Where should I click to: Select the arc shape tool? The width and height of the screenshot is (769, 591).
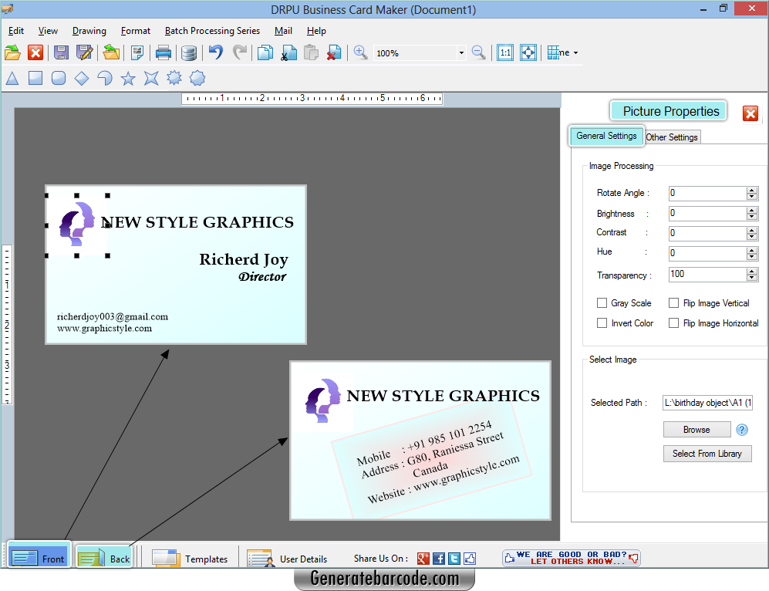click(x=104, y=78)
